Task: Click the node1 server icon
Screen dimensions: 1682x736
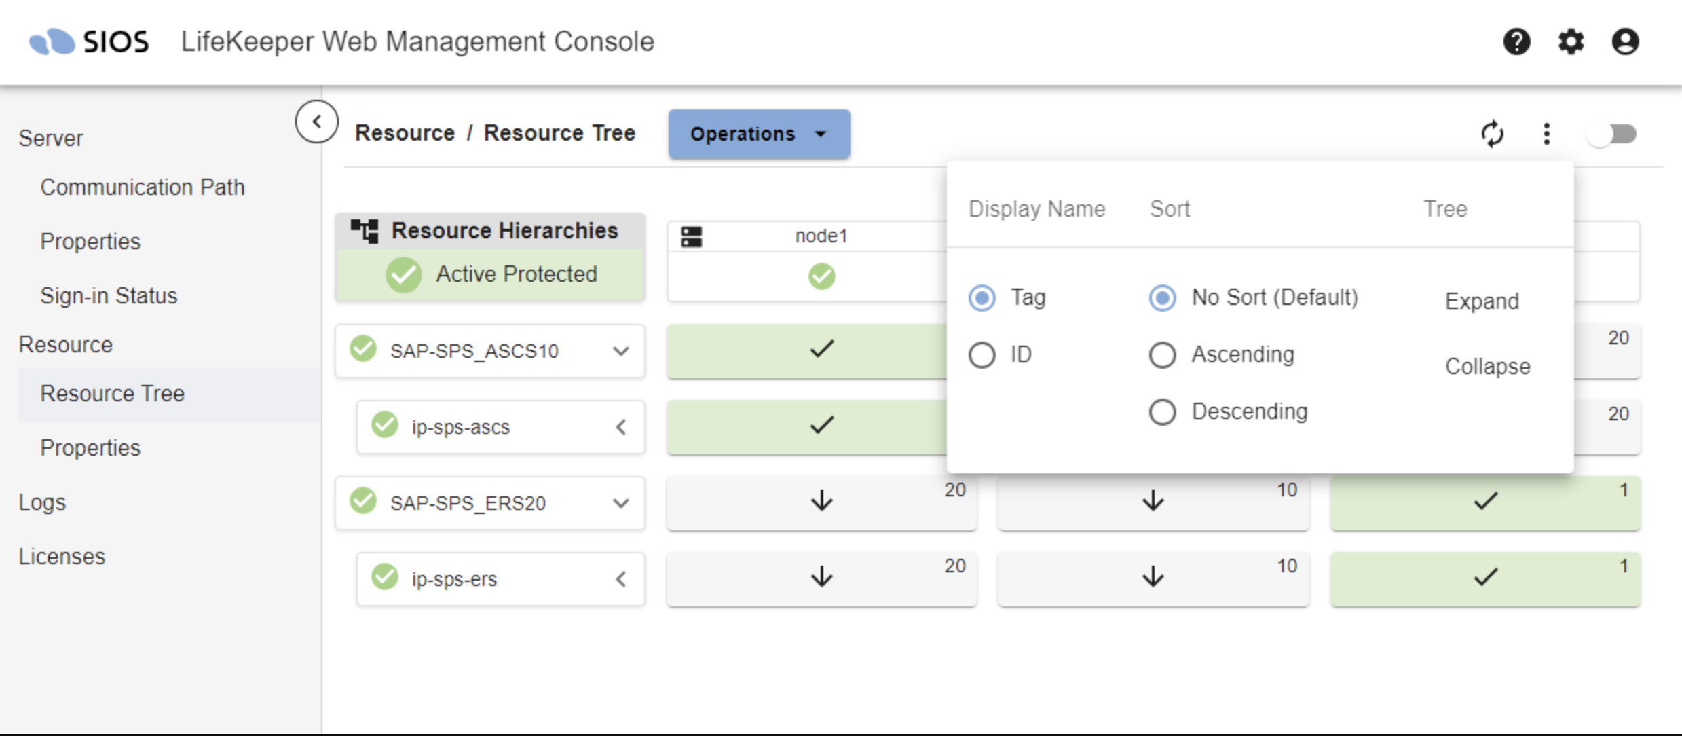Action: click(692, 236)
